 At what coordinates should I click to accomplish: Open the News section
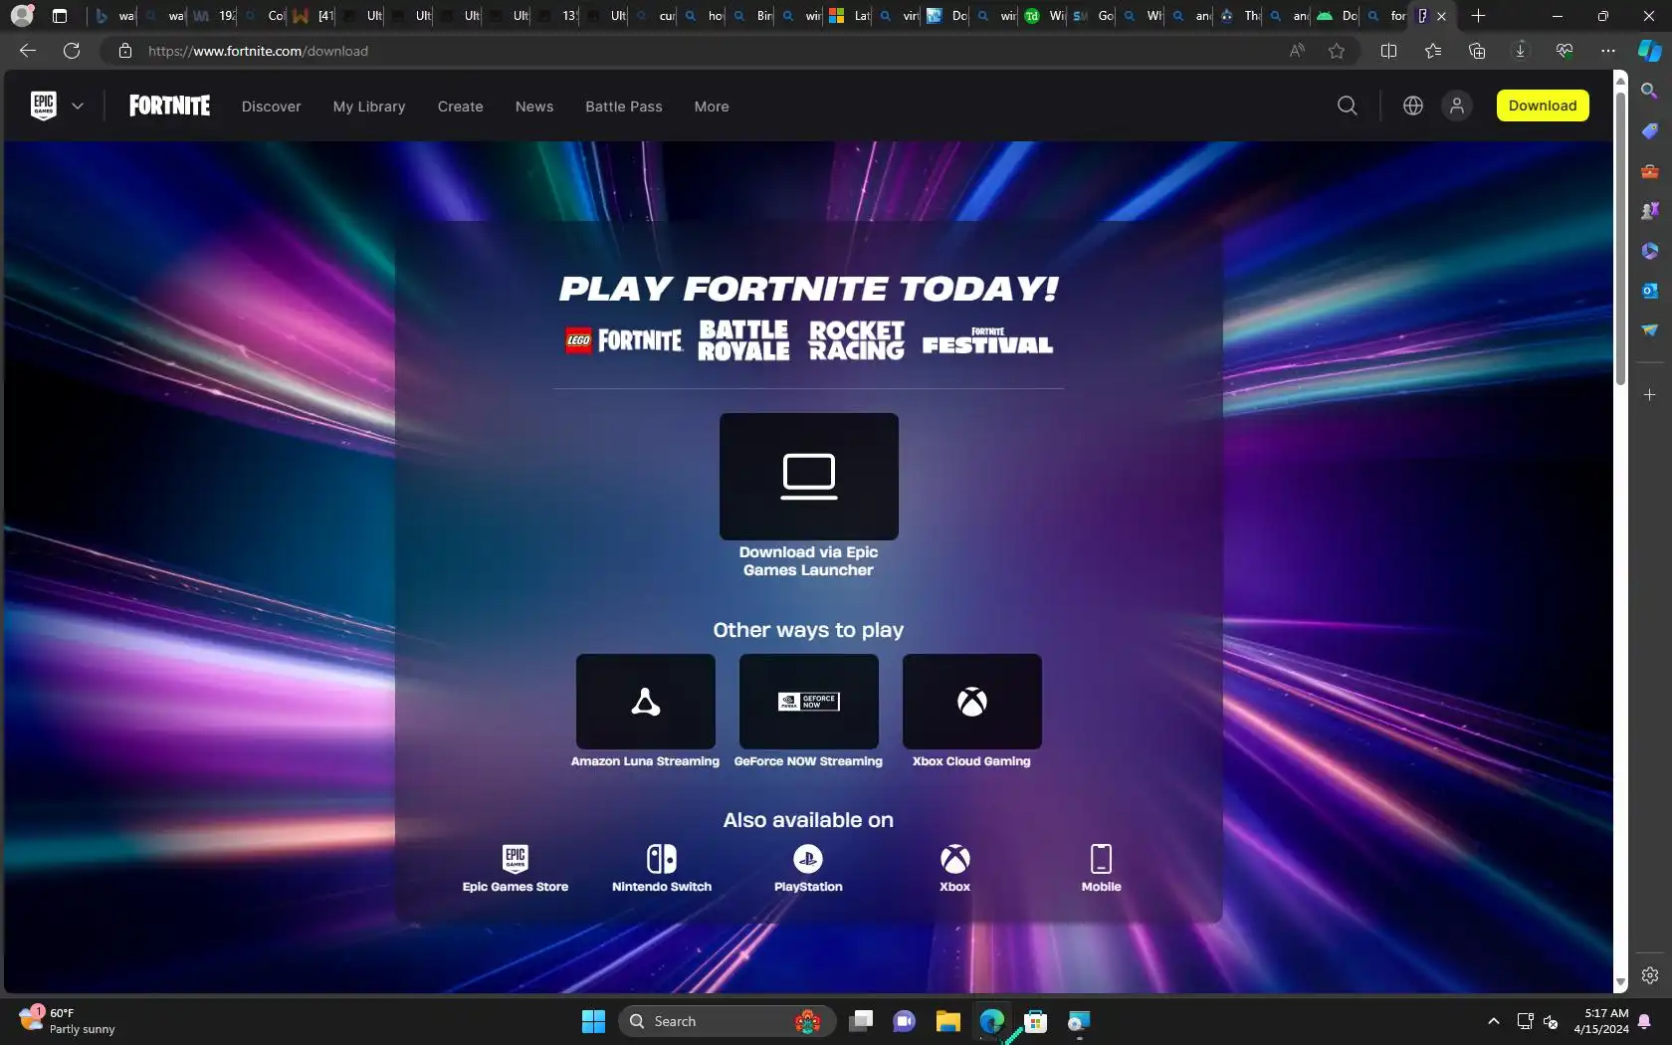(x=534, y=106)
